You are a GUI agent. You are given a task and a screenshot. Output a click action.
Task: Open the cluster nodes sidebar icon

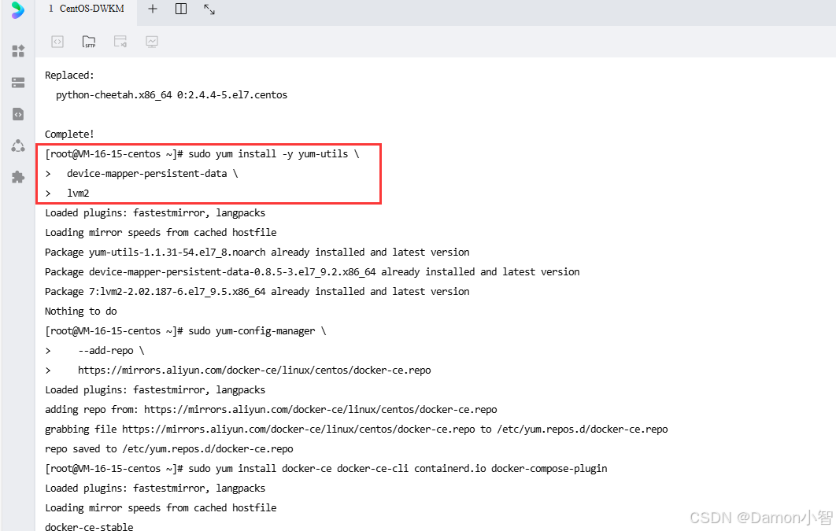tap(18, 146)
